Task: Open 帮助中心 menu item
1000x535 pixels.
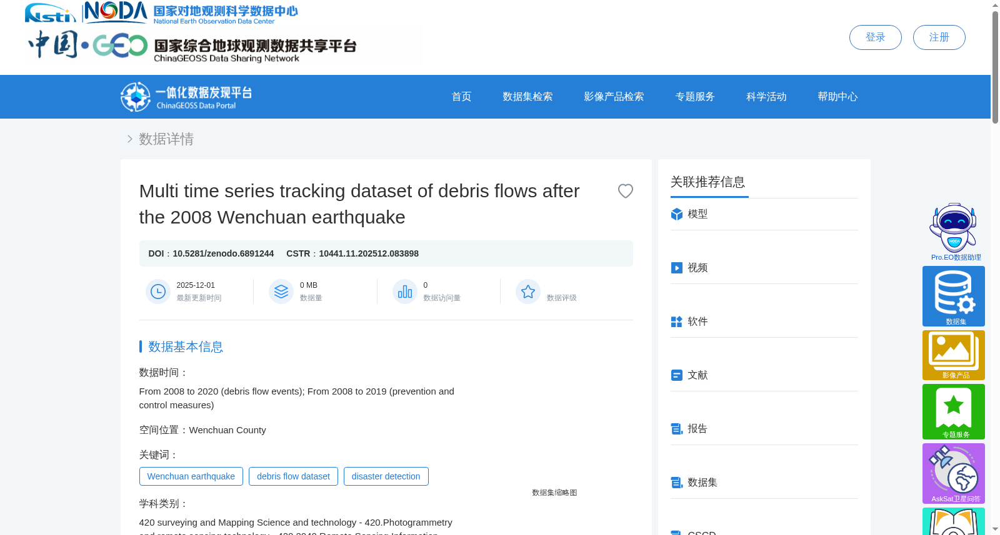Action: pos(837,97)
